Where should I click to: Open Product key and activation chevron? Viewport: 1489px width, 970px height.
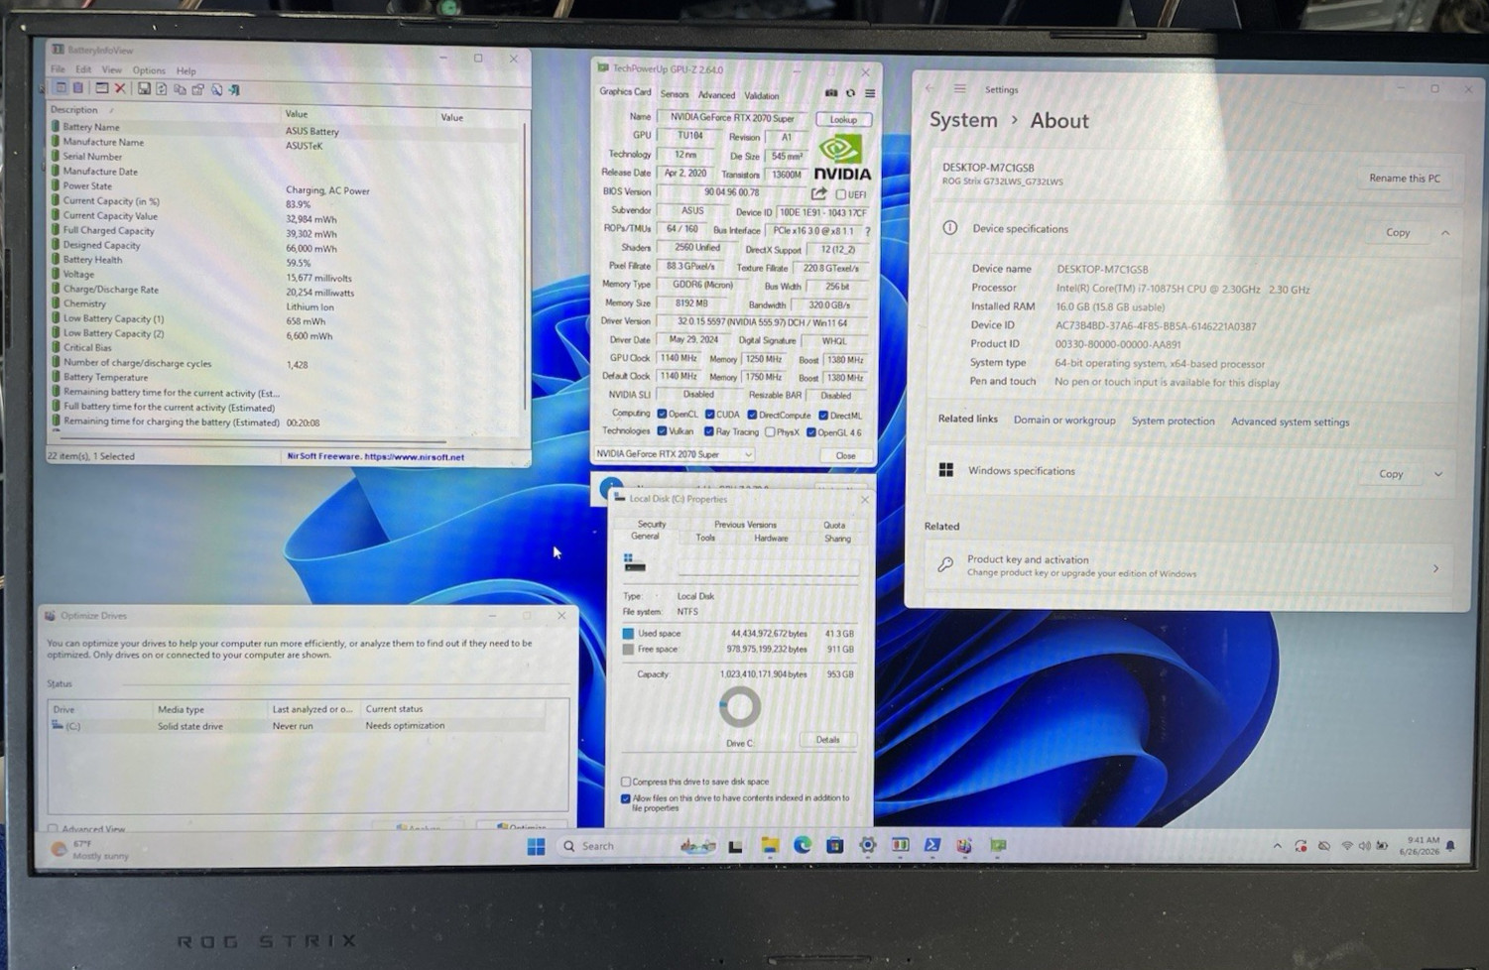click(1435, 568)
